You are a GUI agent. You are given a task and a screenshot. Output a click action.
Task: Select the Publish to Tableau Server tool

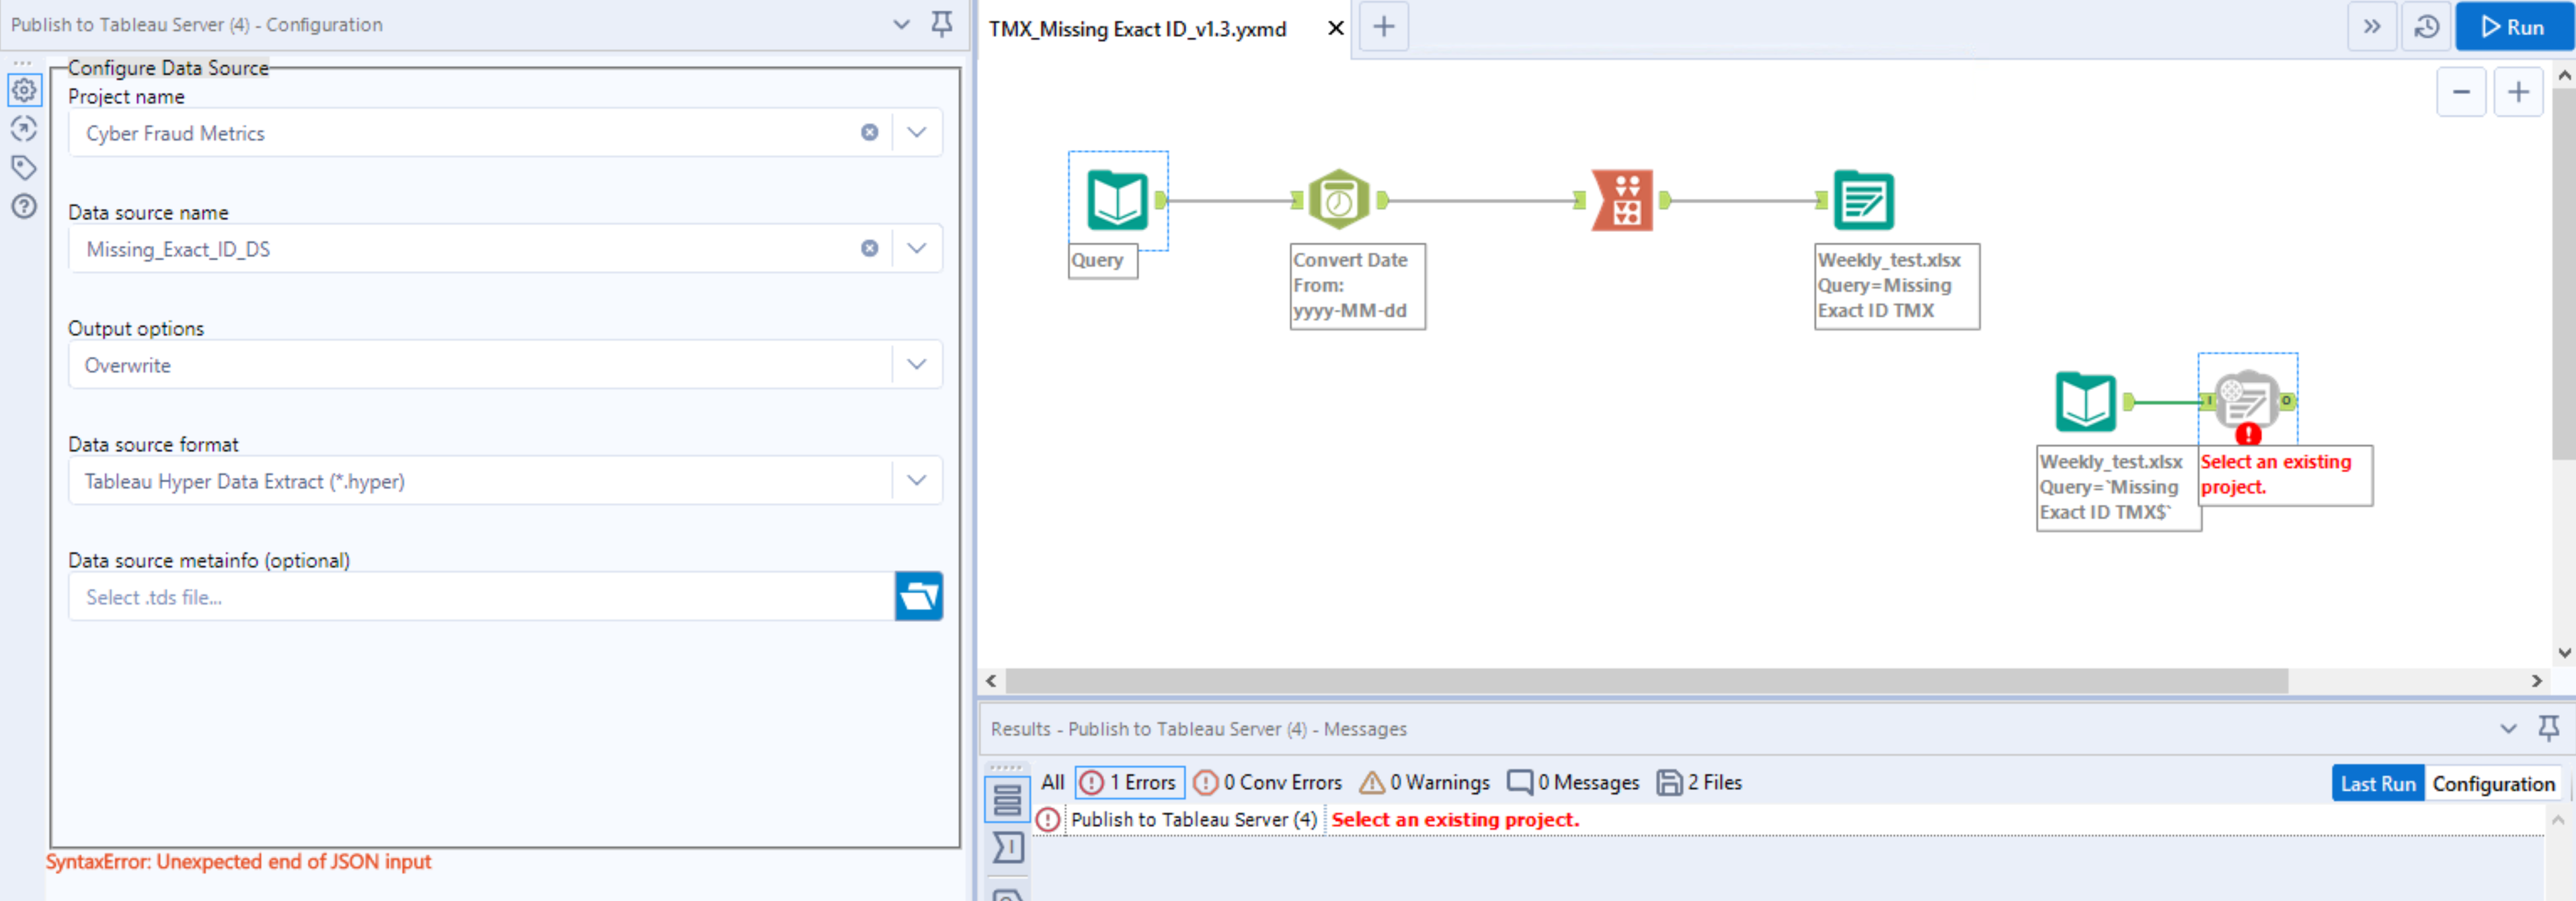click(2246, 400)
